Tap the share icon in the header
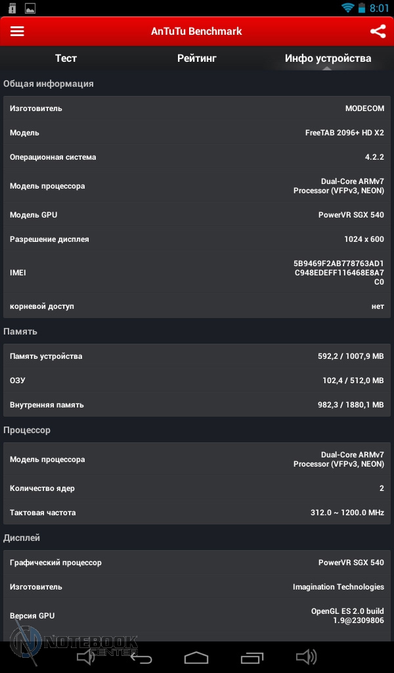This screenshot has height=673, width=394. click(x=378, y=32)
